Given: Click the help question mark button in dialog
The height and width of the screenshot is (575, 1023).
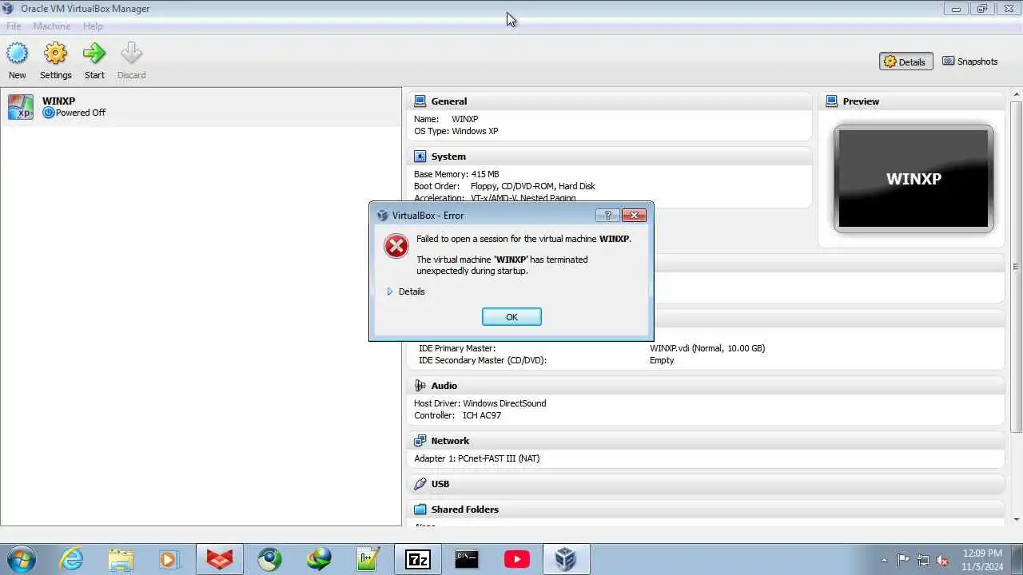Looking at the screenshot, I should [607, 216].
